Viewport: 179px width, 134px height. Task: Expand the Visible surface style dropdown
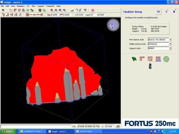tap(170, 44)
